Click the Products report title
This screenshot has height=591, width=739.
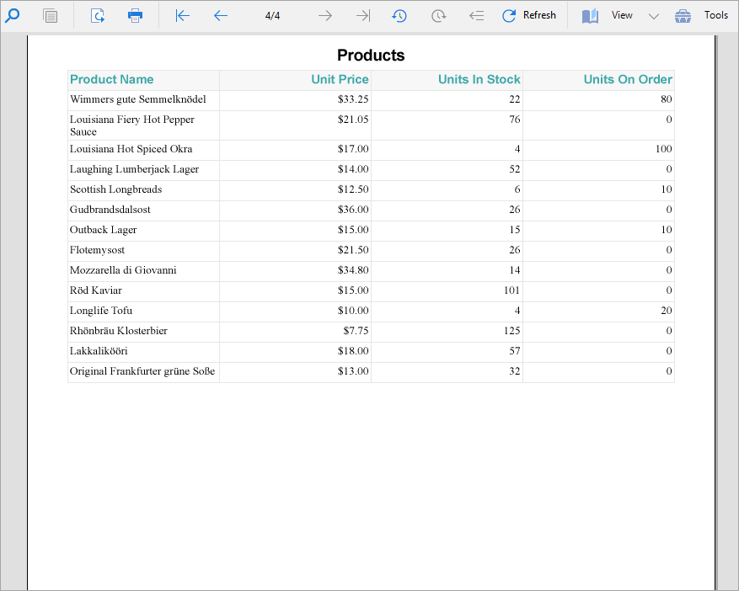pyautogui.click(x=371, y=55)
